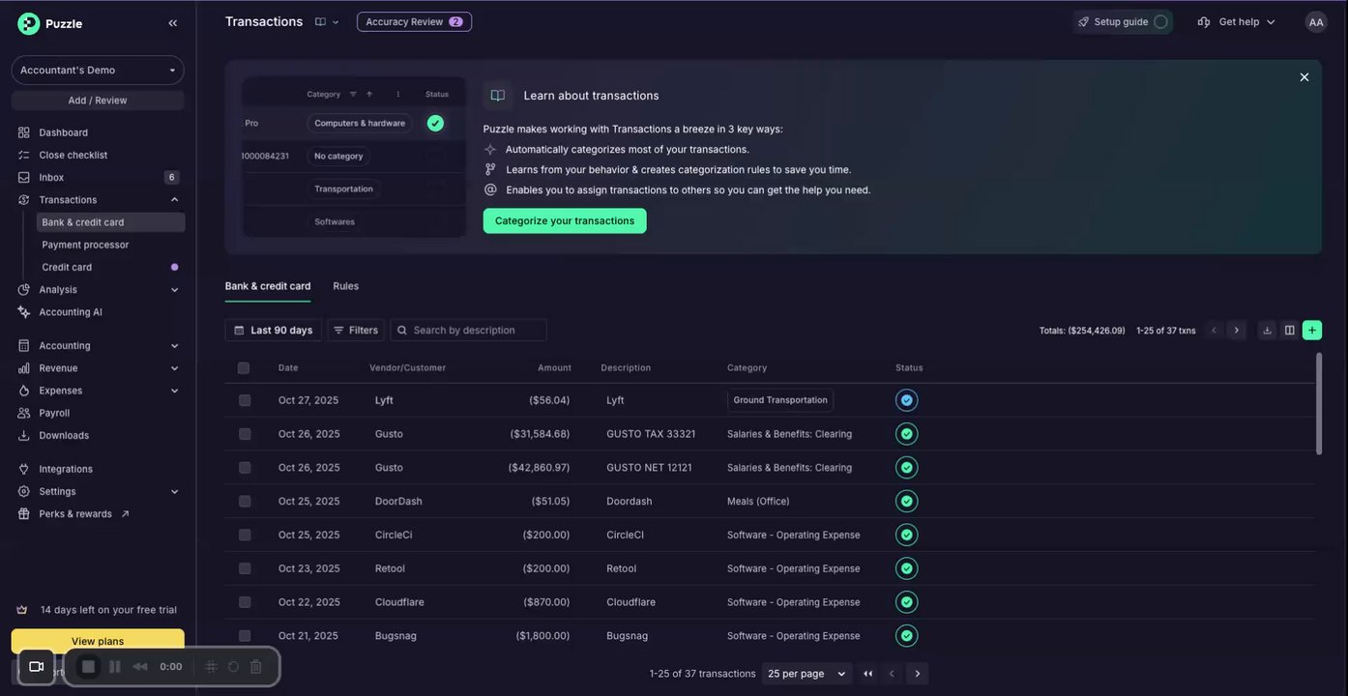Go to next page in bottom pagination

pos(918,674)
